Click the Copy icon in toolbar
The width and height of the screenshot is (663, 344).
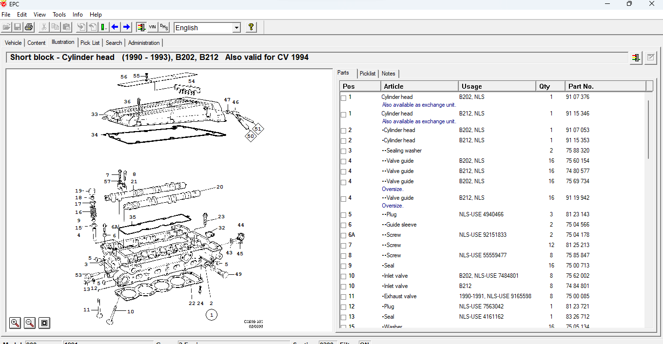pos(55,27)
